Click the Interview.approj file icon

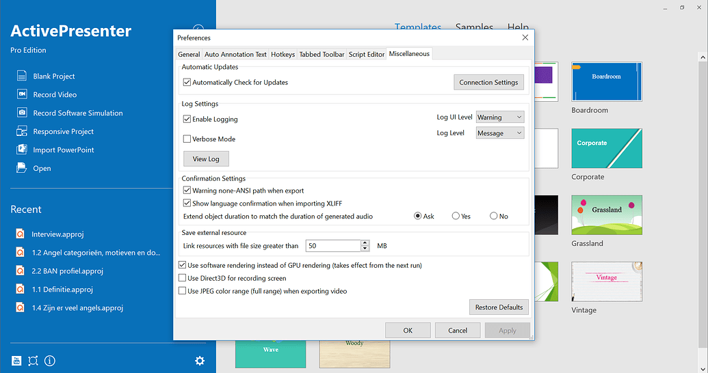(x=21, y=234)
